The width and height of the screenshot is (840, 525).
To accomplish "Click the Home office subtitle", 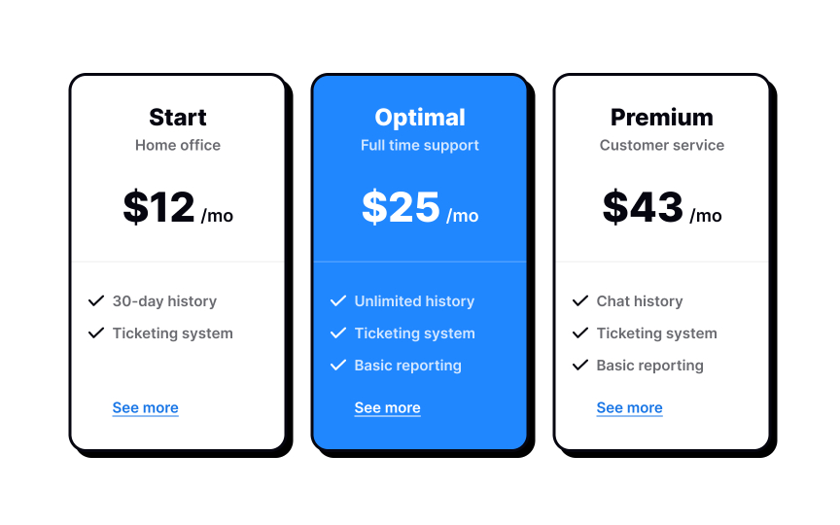I will (x=178, y=146).
